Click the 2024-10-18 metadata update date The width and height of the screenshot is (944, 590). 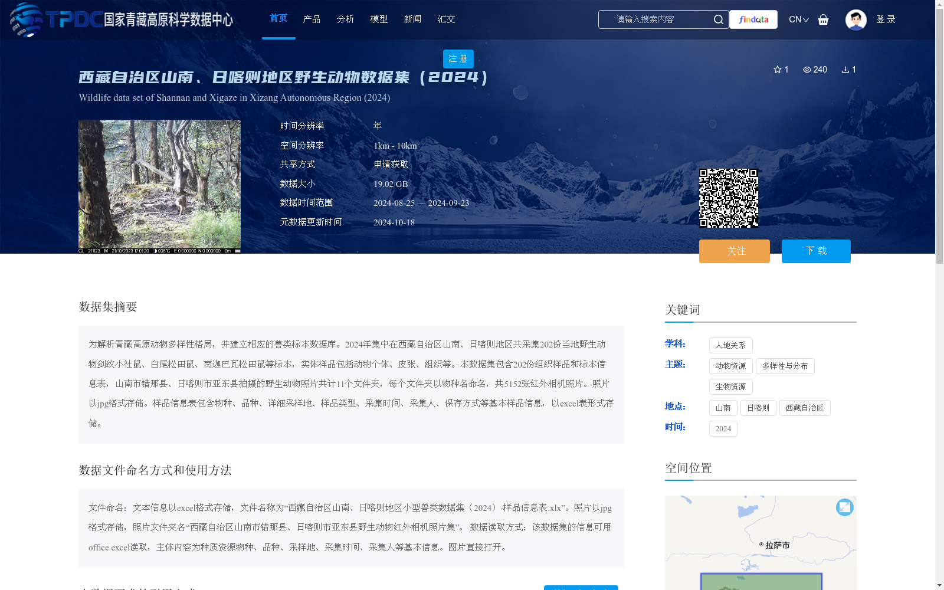point(394,222)
